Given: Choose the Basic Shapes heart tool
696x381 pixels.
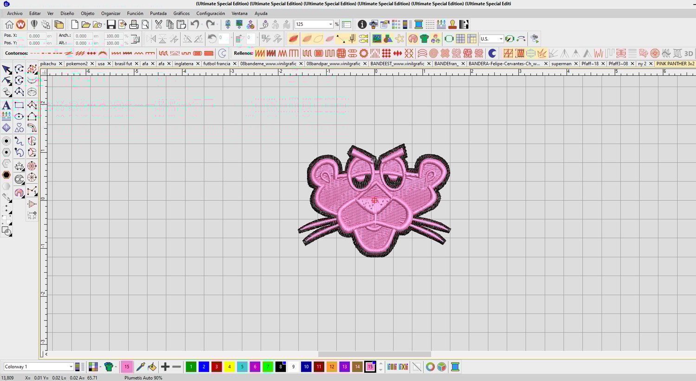Looking at the screenshot, I should (19, 128).
